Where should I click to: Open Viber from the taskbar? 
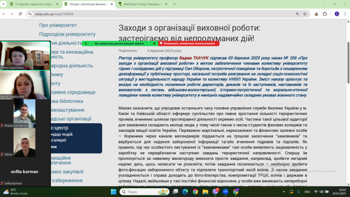click(215, 192)
